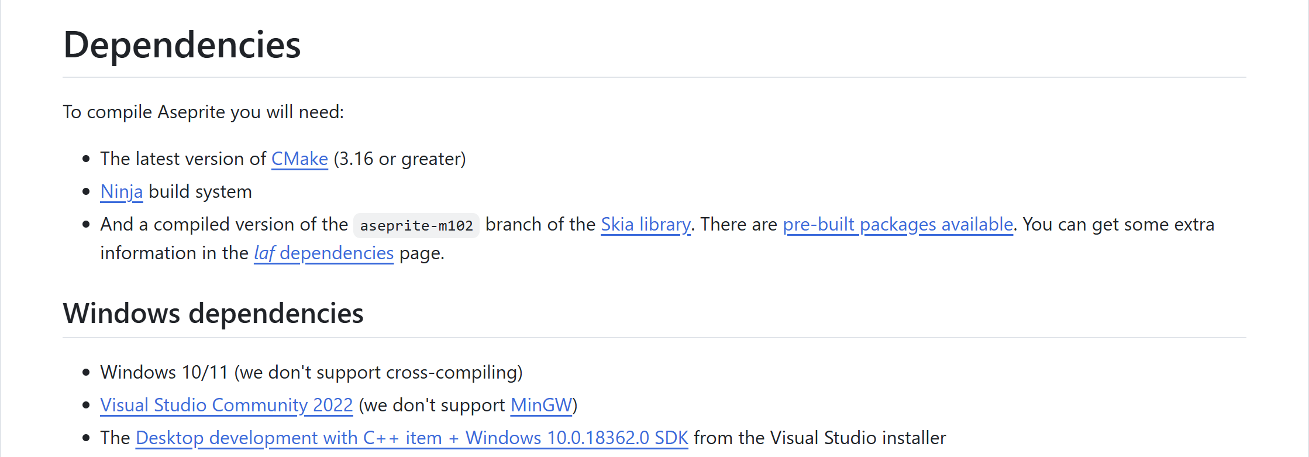Click the '(3.16 or greater)' text
The image size is (1309, 457).
click(399, 159)
